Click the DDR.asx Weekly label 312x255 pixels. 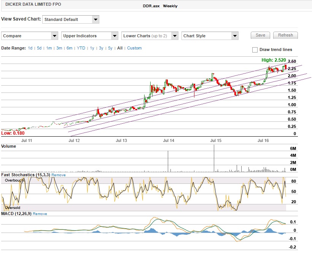pos(160,6)
